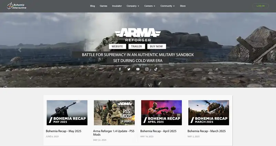This screenshot has width=276, height=146.
Task: Open the Instagram icon in hero banner
Action: click(x=147, y=69)
